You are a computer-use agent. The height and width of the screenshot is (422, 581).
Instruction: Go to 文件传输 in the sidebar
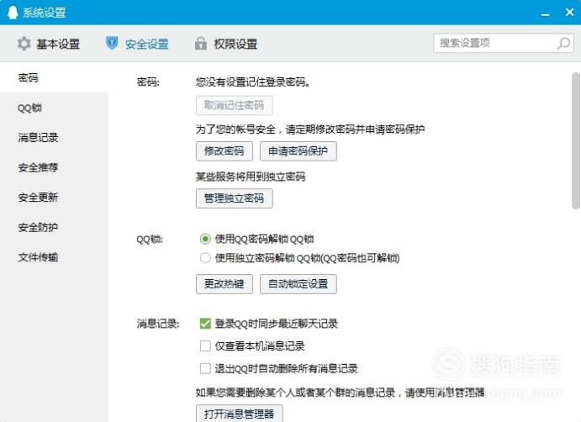click(38, 257)
